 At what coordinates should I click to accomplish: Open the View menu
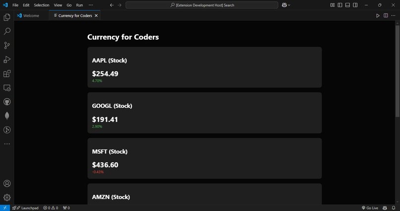tap(58, 5)
